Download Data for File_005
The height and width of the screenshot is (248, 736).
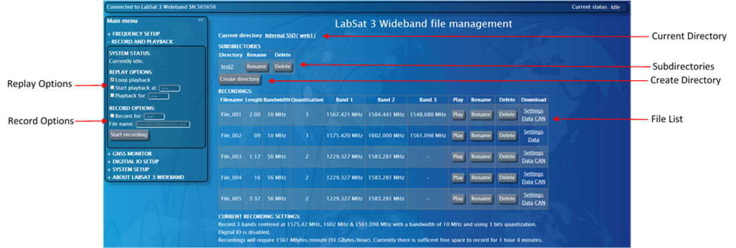528,203
